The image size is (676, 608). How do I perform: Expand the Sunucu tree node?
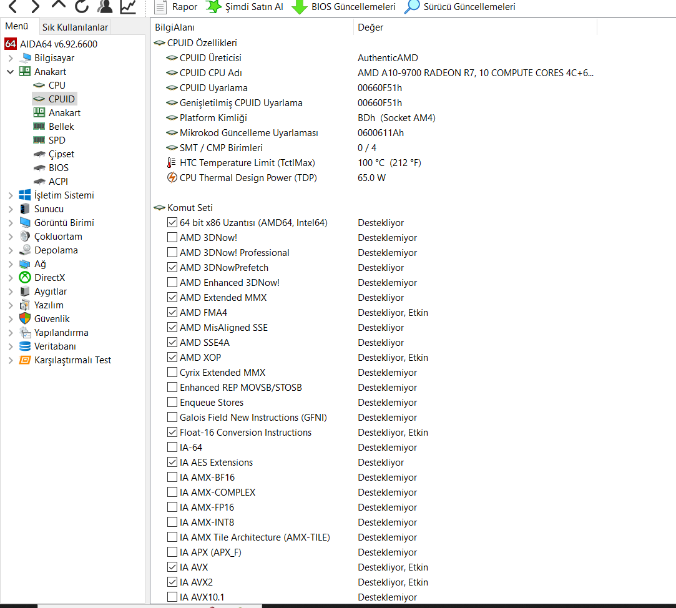(11, 209)
